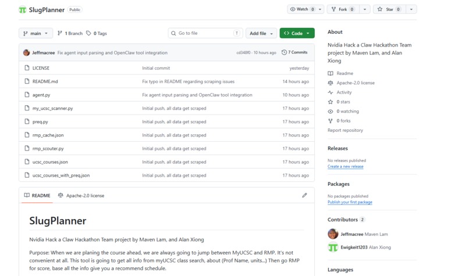Image resolution: width=469 pixels, height=276 pixels.
Task: Open the 'Initial commit' message for LICENSE
Action: 156,68
